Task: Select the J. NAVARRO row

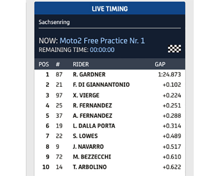Action: click(x=110, y=147)
